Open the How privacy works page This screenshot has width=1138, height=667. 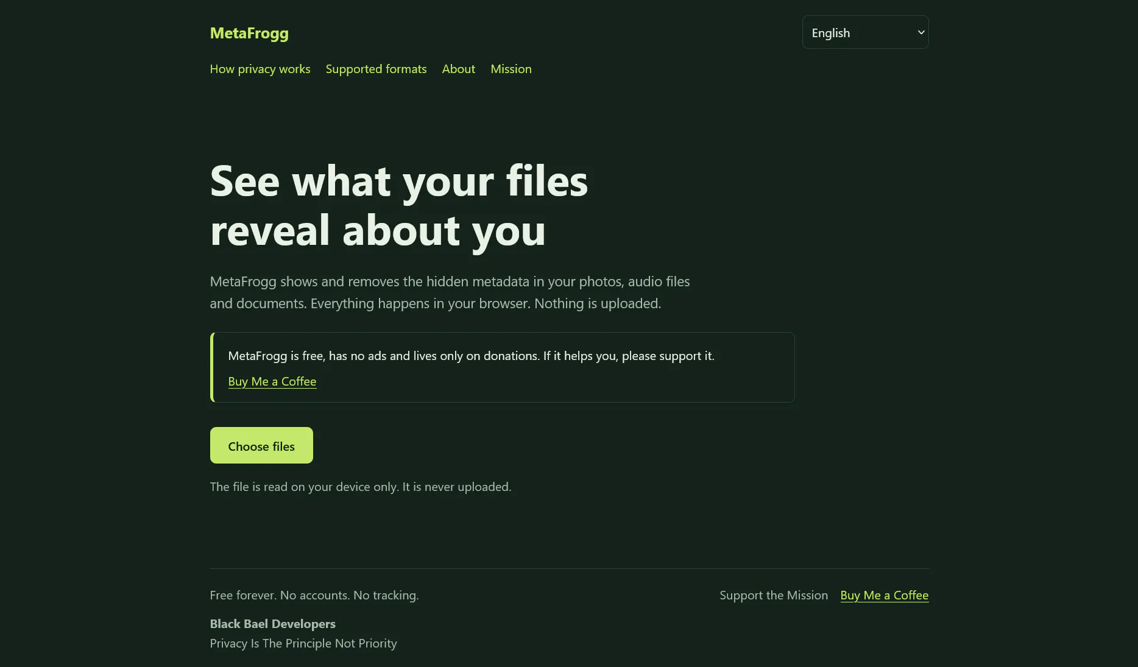click(260, 69)
